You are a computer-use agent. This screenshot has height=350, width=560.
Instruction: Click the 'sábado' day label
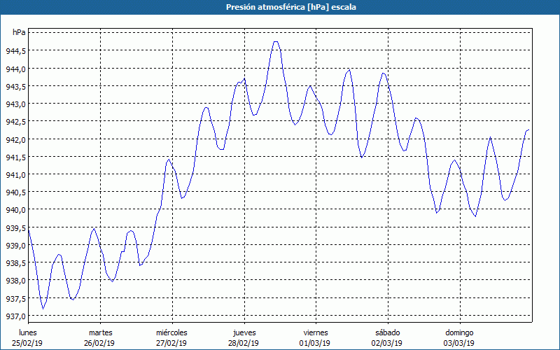388,332
